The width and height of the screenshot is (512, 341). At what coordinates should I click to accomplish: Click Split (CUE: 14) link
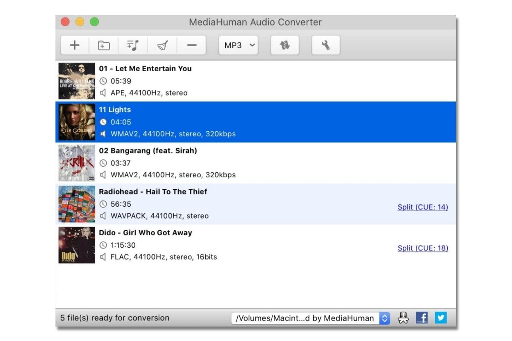(423, 207)
